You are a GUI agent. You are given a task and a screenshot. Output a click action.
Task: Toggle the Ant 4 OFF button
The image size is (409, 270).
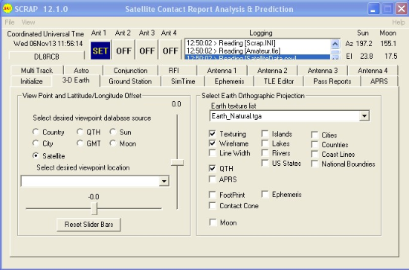pyautogui.click(x=170, y=51)
